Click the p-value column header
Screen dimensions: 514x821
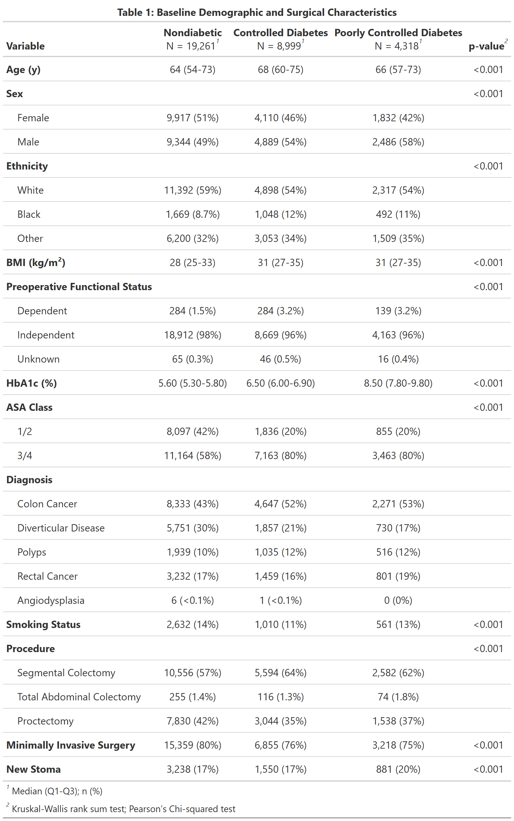[486, 46]
